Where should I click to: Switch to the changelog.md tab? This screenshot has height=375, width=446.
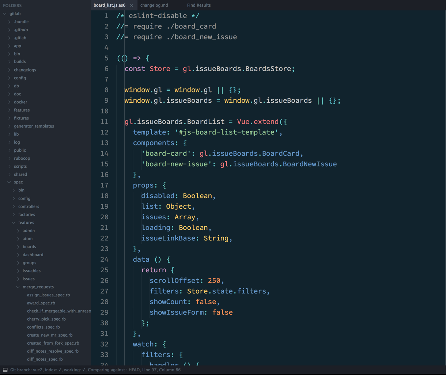(154, 5)
